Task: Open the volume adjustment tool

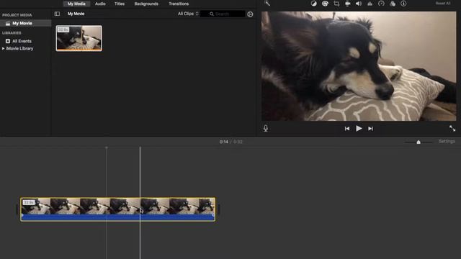Action: click(359, 4)
